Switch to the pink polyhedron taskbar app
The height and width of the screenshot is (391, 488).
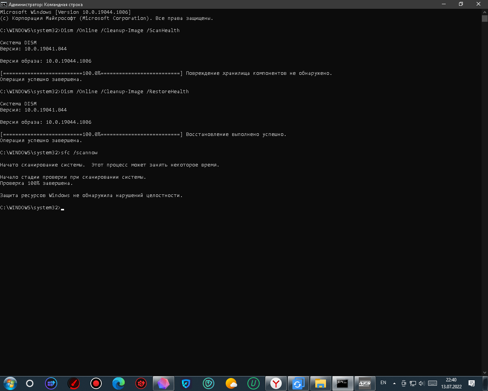coord(164,383)
